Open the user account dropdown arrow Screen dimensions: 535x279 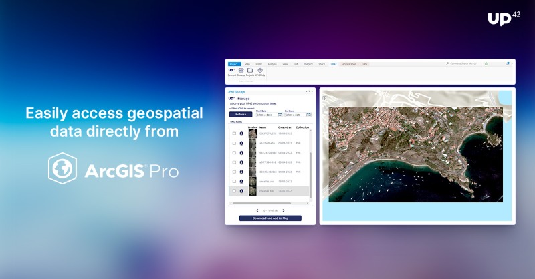coord(512,63)
